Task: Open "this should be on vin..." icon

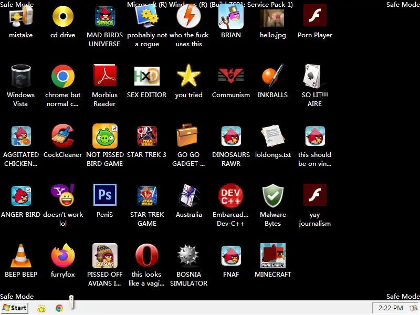Action: pyautogui.click(x=315, y=136)
